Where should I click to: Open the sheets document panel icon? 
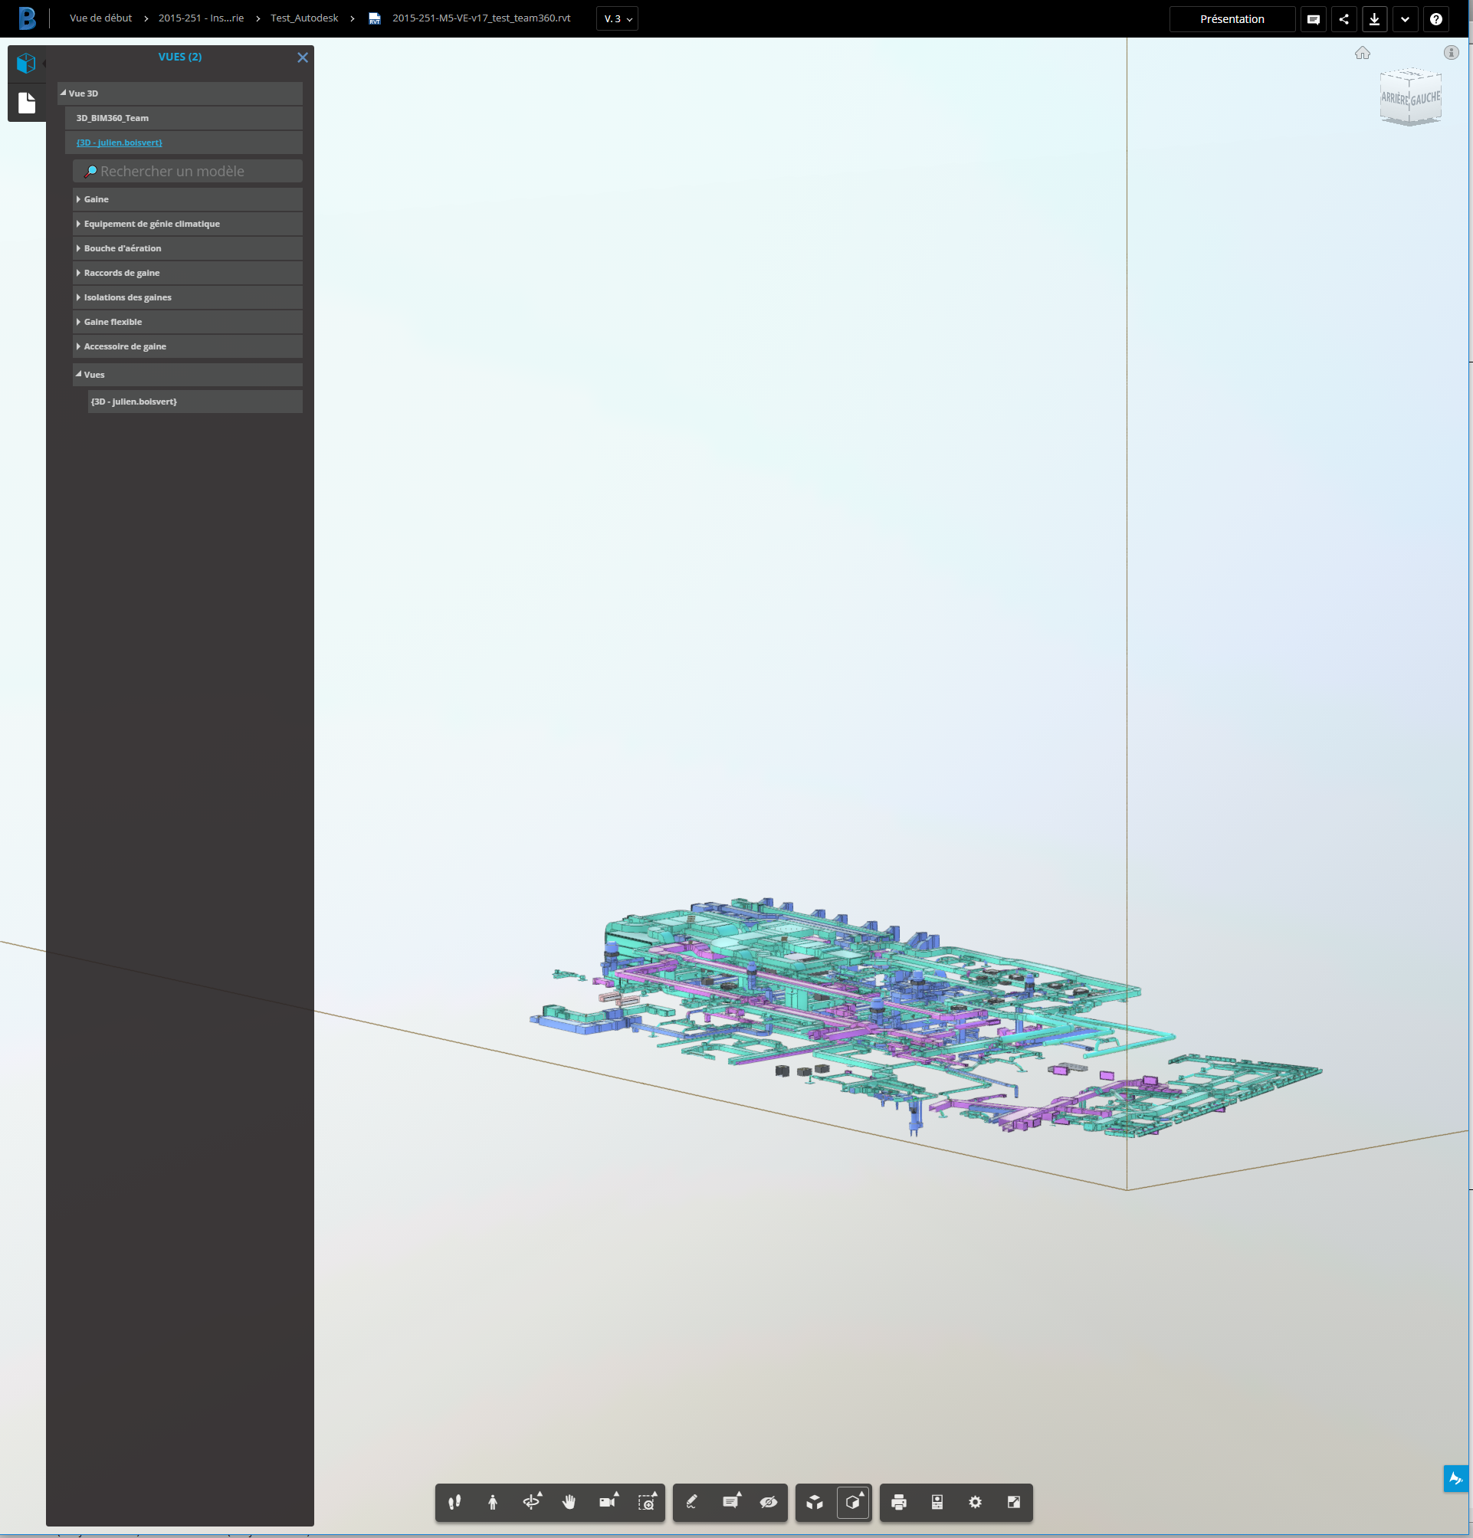(x=27, y=103)
